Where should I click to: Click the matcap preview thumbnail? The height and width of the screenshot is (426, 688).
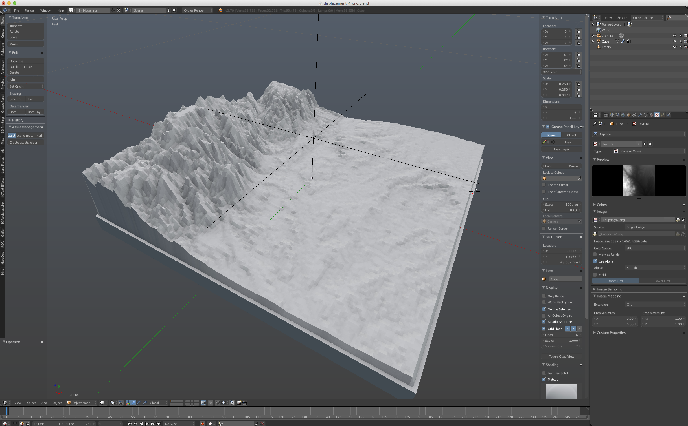[x=561, y=391]
